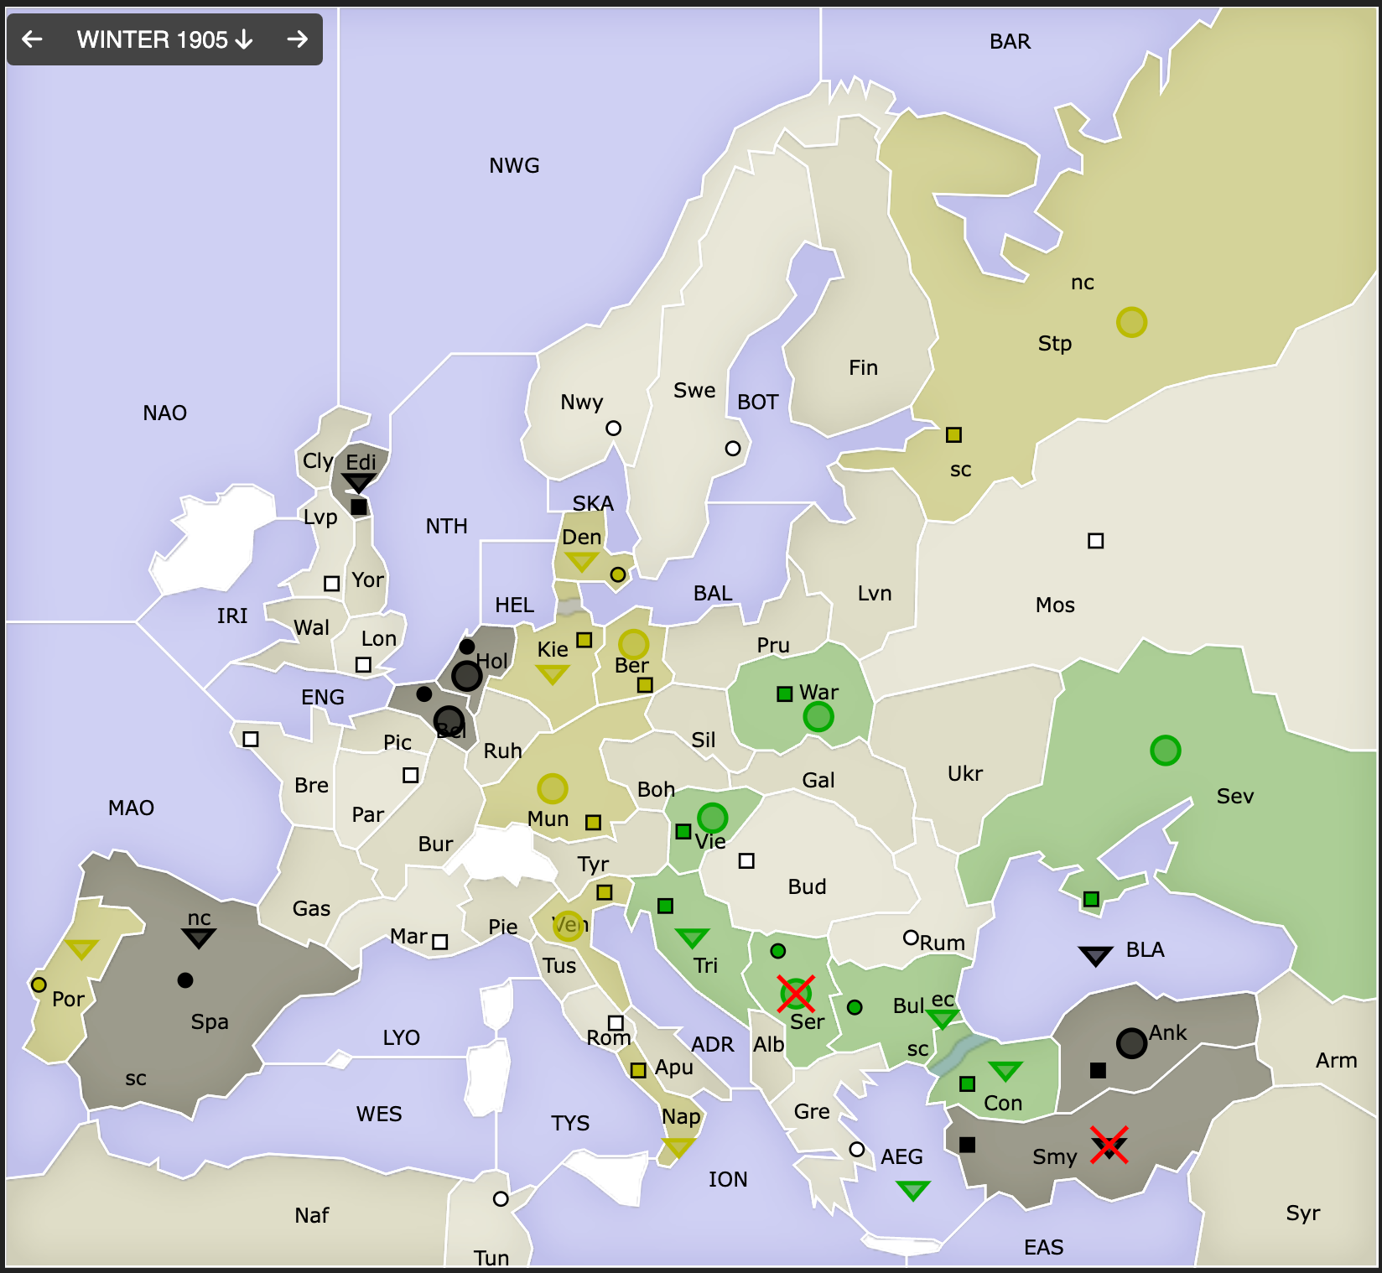Screen dimensions: 1382x1273
Task: Select the green army in Sevastopol
Action: pos(1165,751)
